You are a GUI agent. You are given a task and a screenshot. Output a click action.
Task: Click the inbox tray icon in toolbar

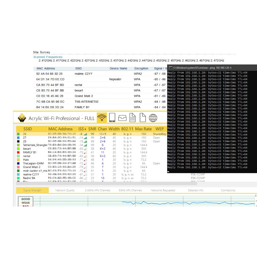pyautogui.click(x=122, y=118)
